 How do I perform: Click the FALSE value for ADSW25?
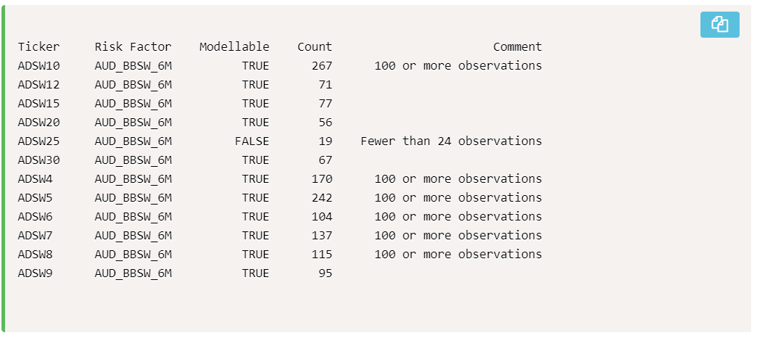(252, 141)
